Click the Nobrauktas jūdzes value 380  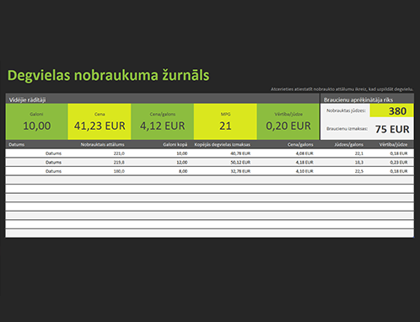(397, 111)
